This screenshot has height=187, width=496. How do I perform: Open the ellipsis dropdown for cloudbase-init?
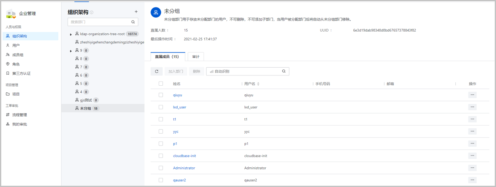click(x=472, y=156)
